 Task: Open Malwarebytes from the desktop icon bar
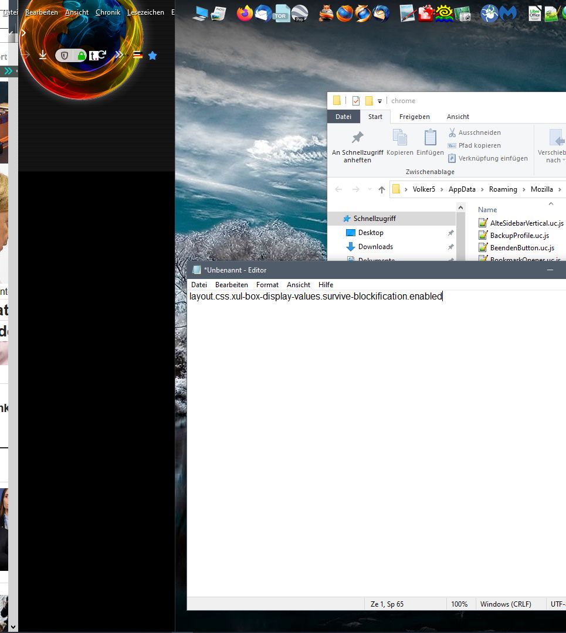click(x=508, y=13)
